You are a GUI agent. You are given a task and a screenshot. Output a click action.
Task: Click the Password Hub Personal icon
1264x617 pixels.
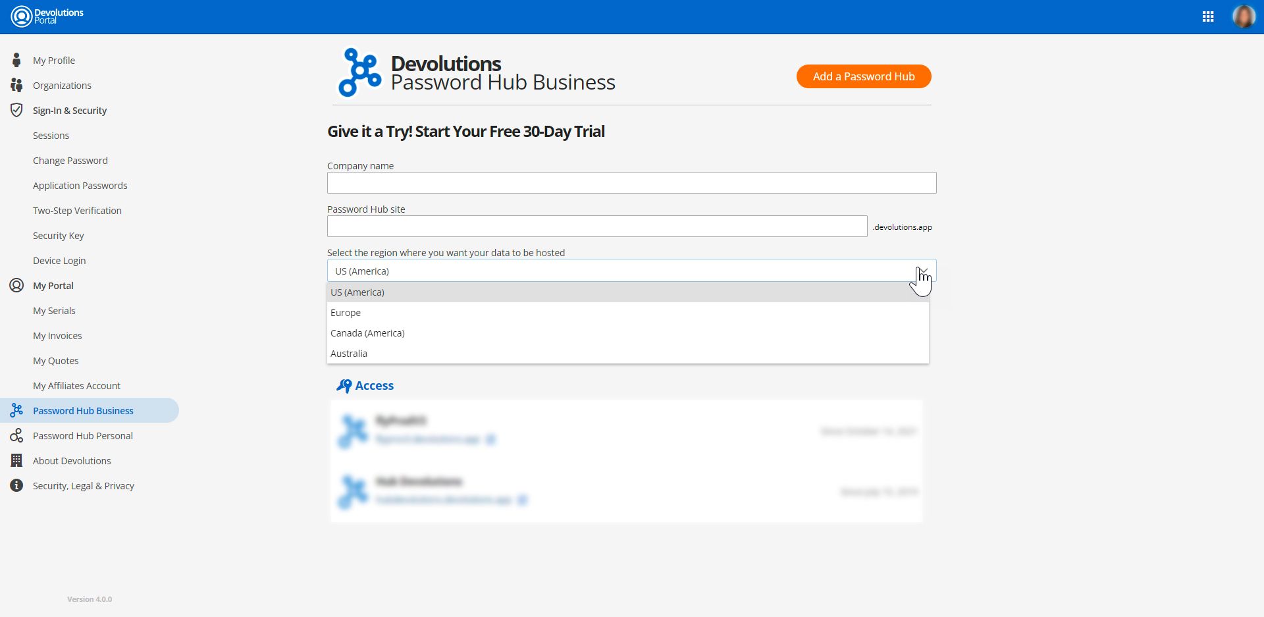[x=16, y=436]
